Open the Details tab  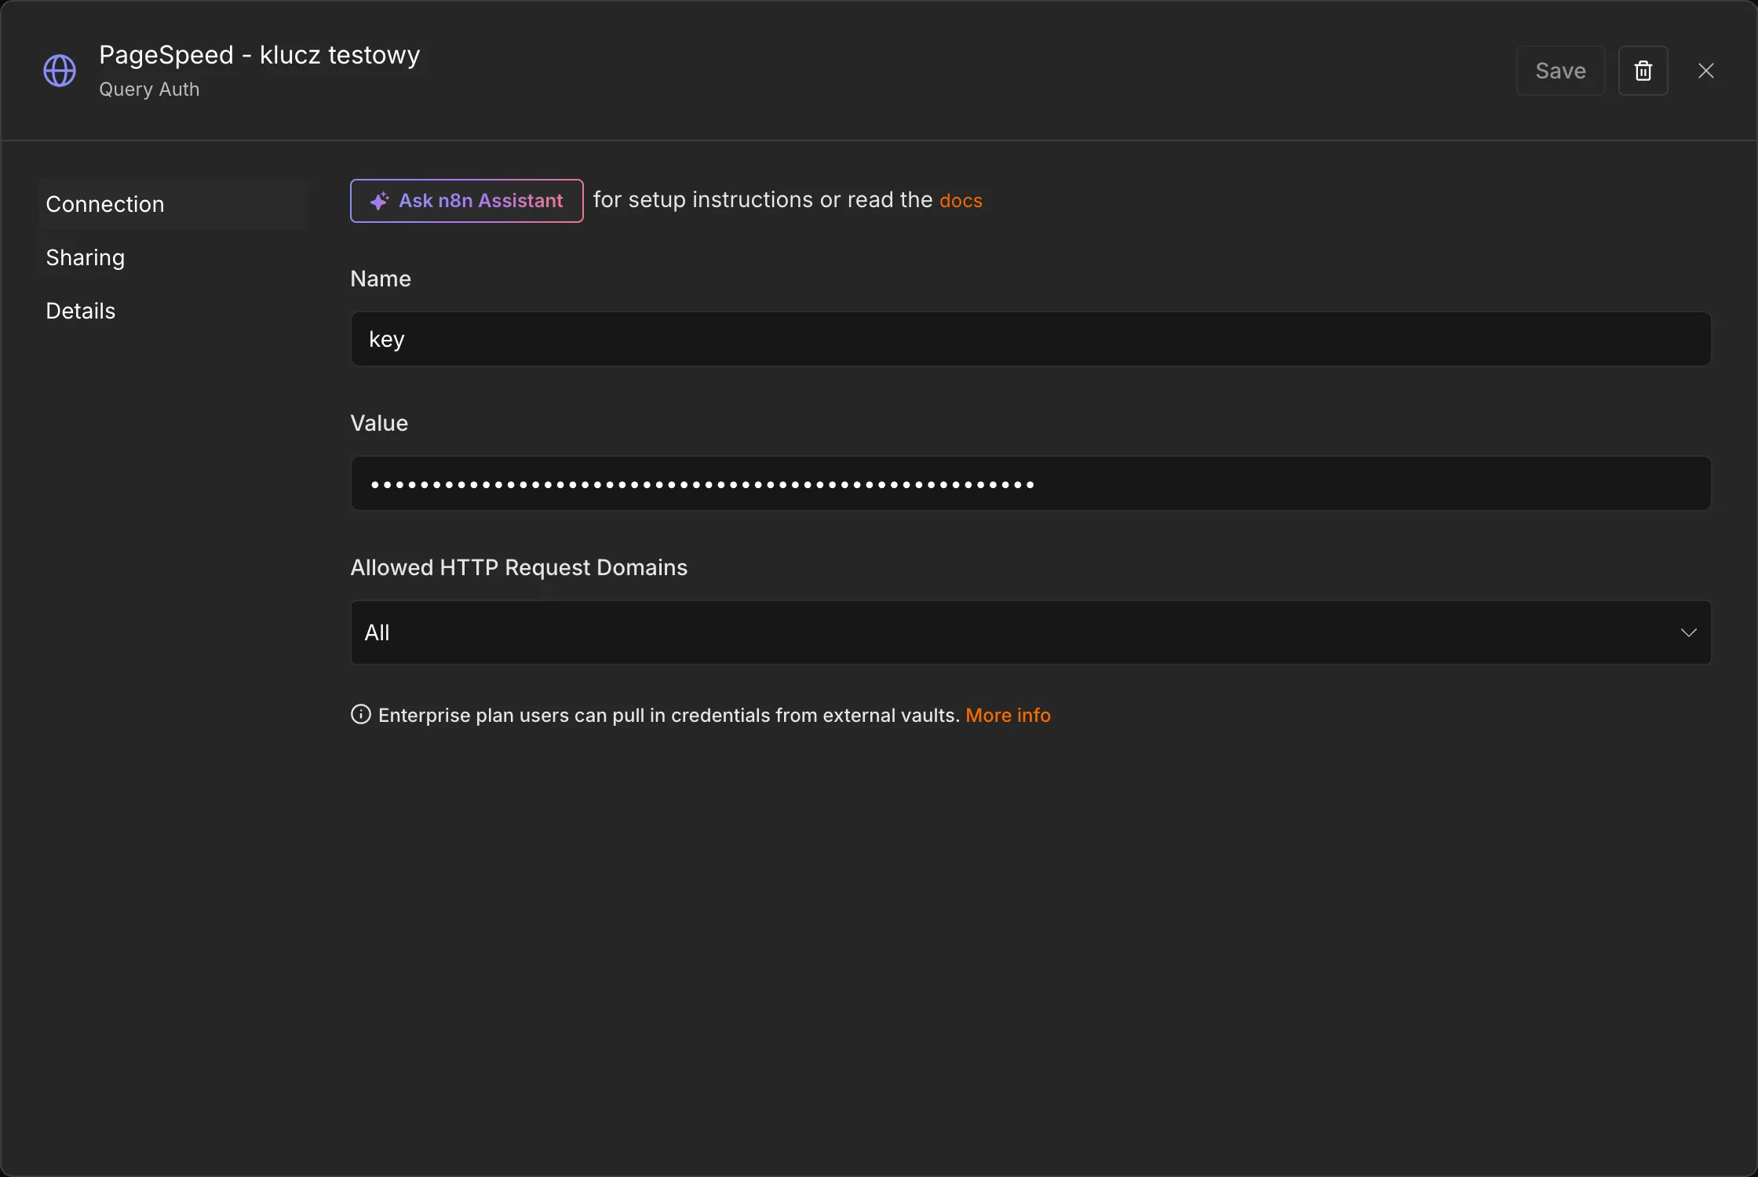click(172, 311)
